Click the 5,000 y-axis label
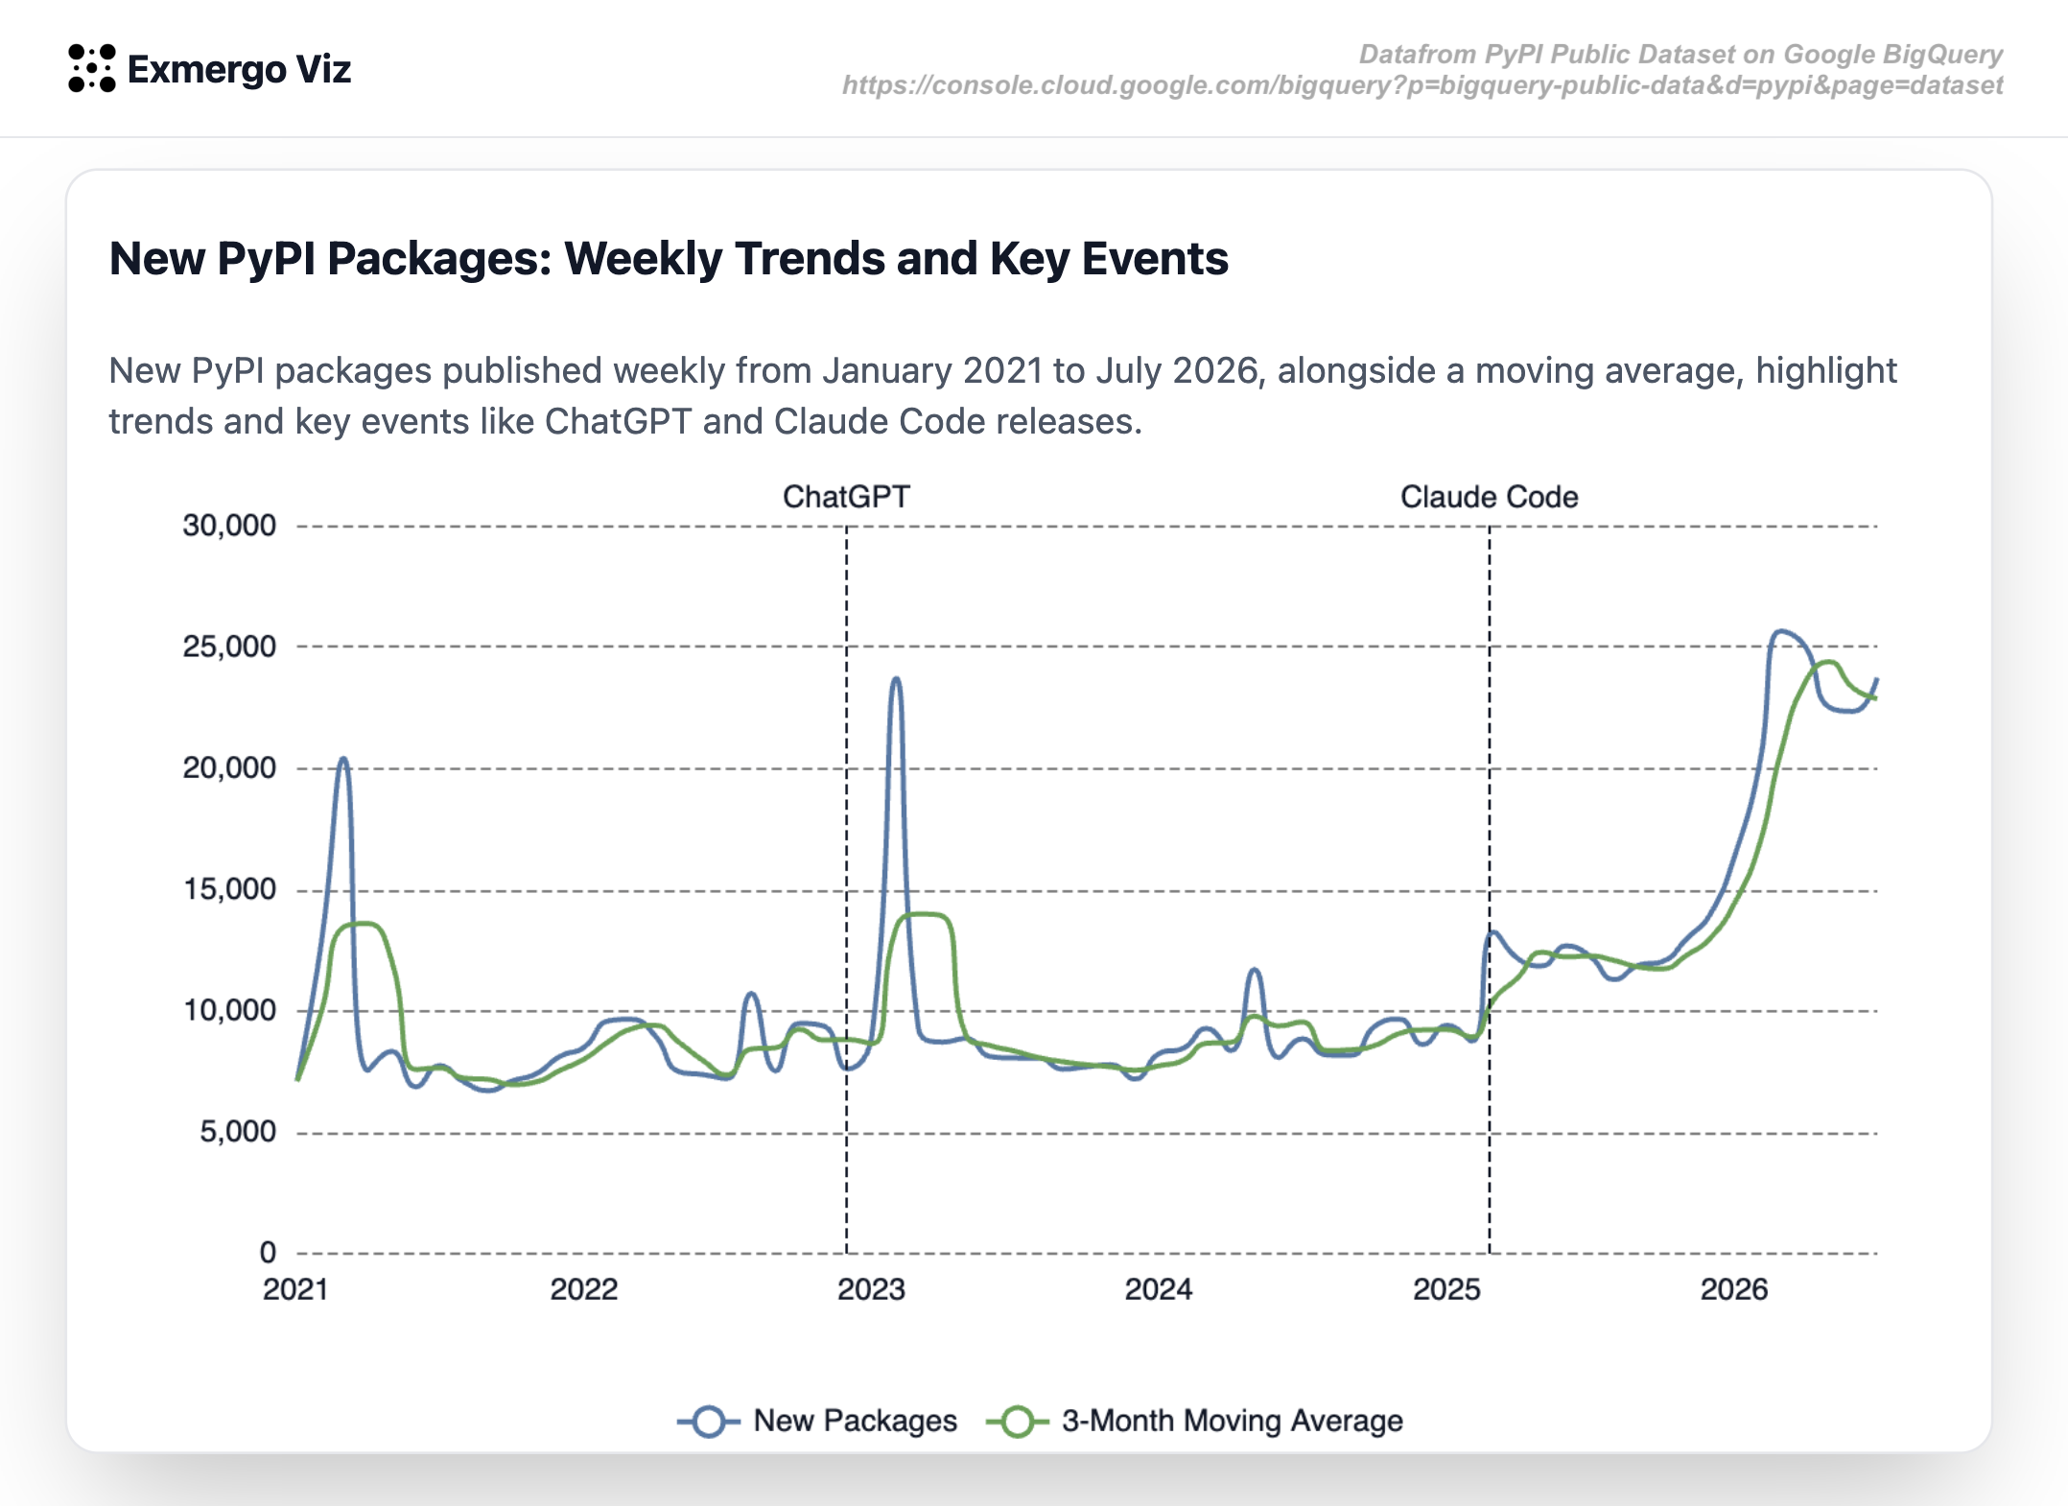This screenshot has height=1506, width=2068. 238,1132
